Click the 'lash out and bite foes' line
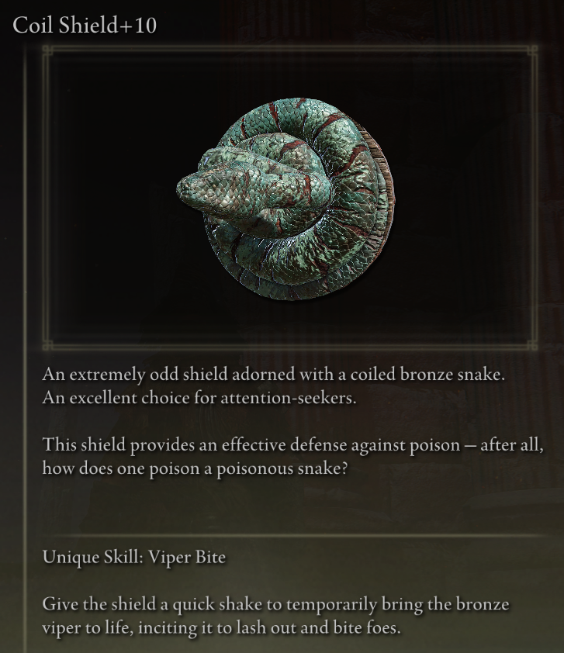 click(221, 627)
